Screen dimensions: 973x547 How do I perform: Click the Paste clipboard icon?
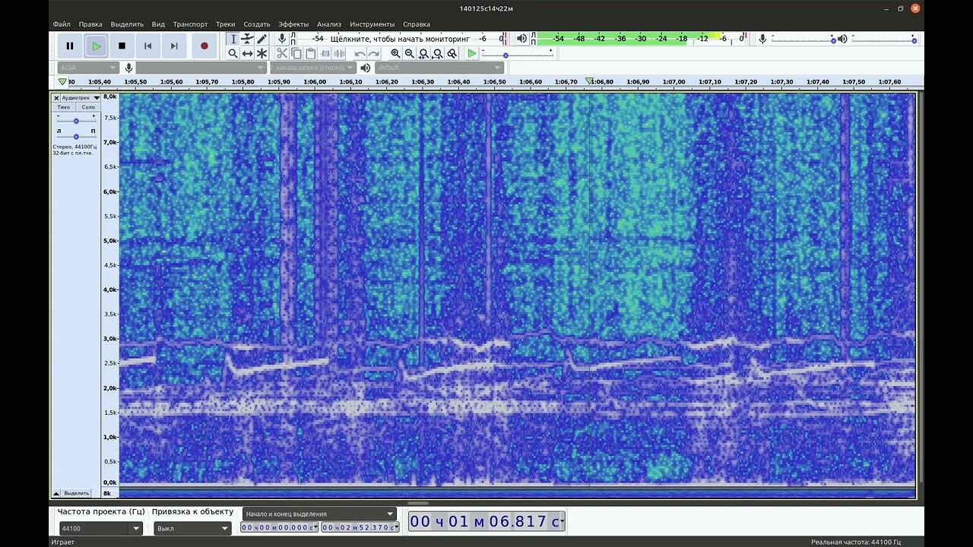311,53
